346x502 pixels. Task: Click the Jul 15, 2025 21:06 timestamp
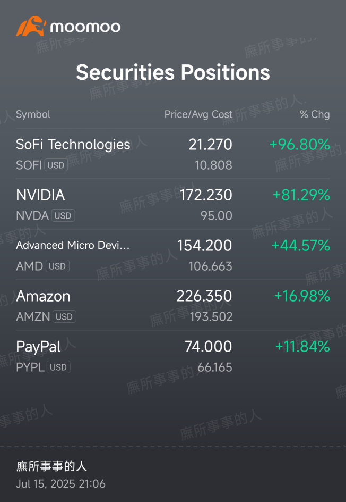60,484
